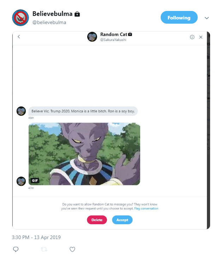Click the reply speech bubble icon
Image resolution: width=221 pixels, height=262 pixels.
16,249
